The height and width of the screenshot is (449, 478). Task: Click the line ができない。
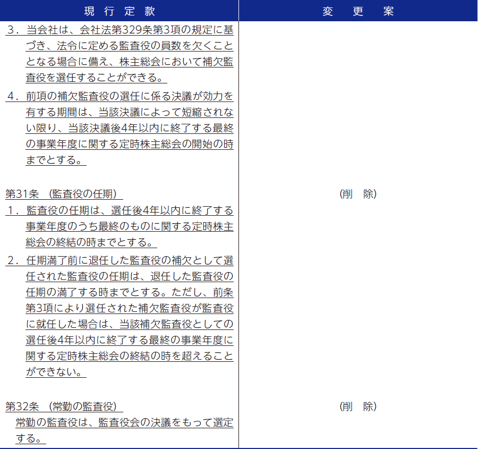[x=55, y=372]
